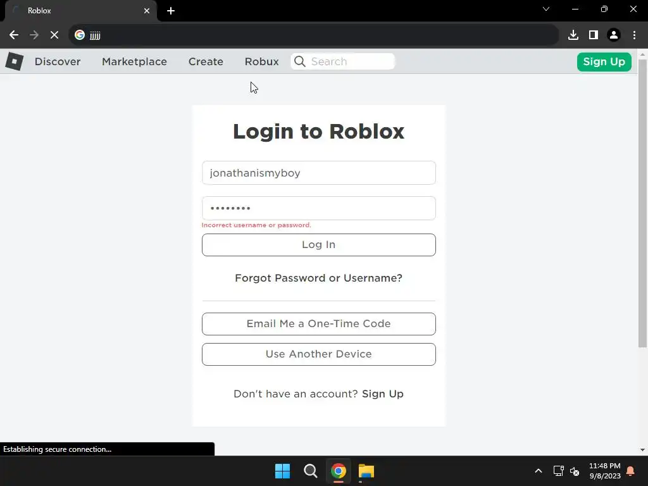Click the password input field

click(319, 208)
